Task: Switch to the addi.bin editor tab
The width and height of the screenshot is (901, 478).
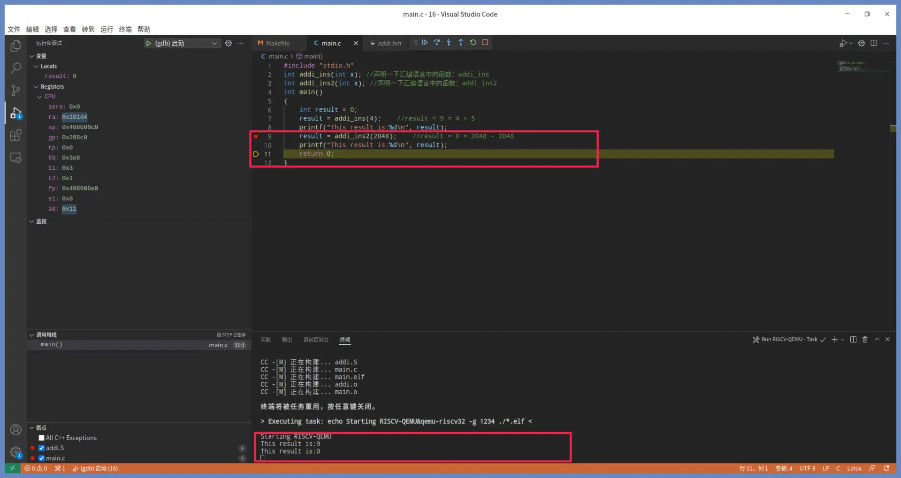Action: tap(386, 43)
